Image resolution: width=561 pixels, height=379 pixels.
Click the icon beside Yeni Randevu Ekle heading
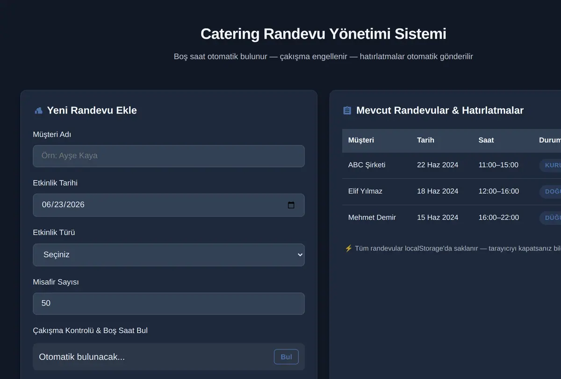(38, 111)
